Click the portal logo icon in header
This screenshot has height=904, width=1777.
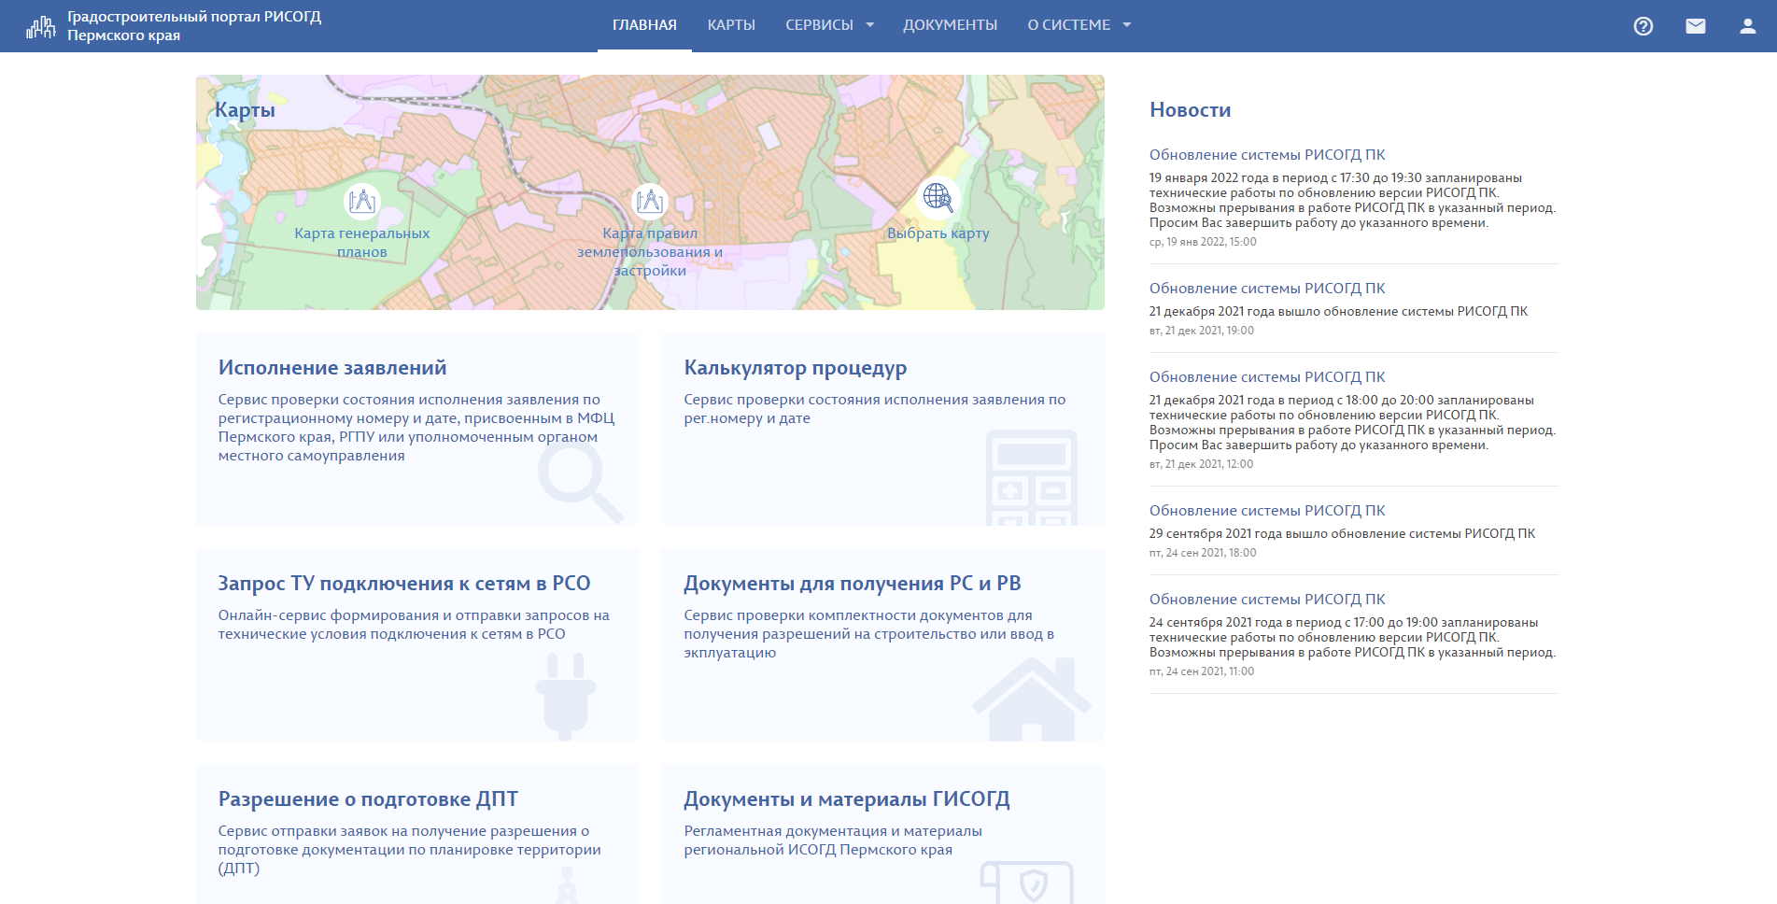click(40, 27)
